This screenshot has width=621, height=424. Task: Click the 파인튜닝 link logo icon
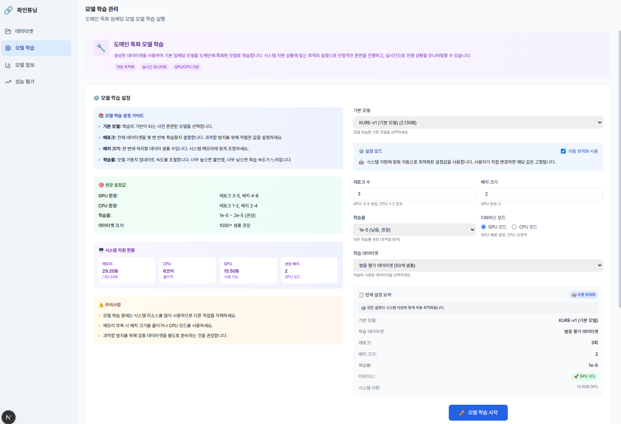pos(8,10)
